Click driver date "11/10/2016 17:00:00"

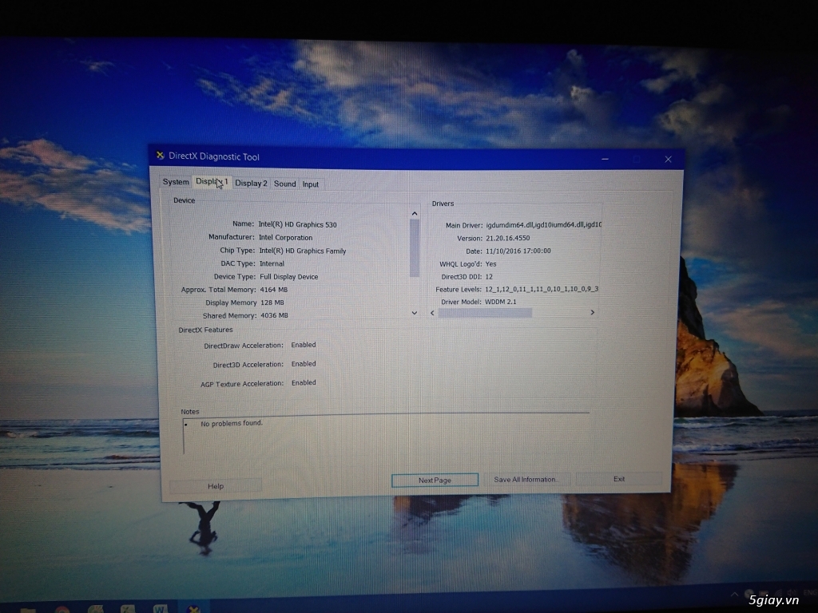(518, 251)
